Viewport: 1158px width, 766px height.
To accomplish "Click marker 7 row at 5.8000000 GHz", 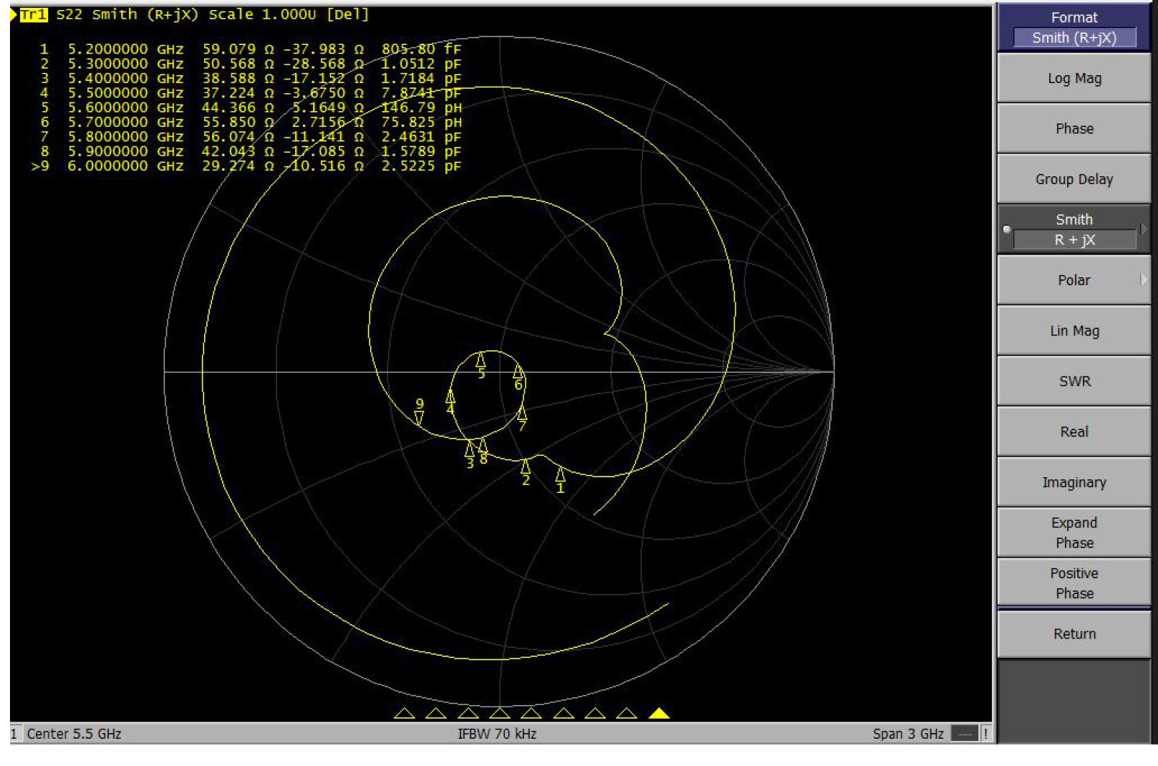I will coord(251,136).
